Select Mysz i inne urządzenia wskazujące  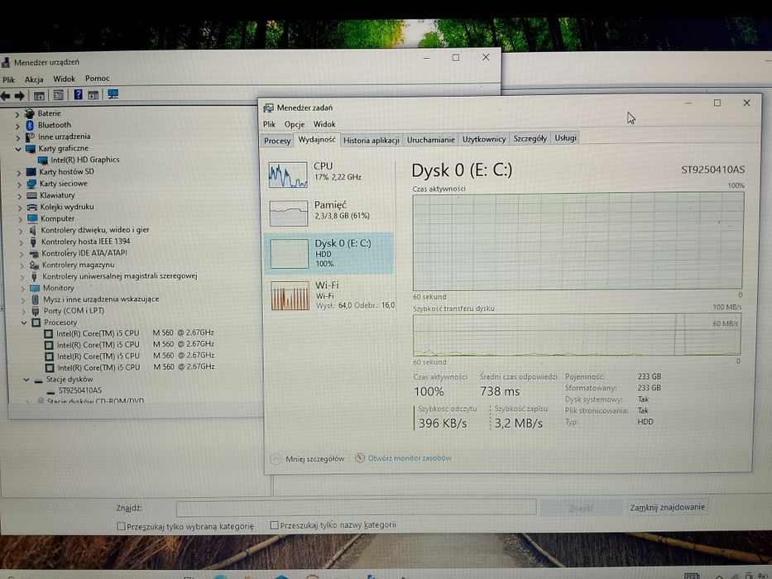tap(101, 299)
